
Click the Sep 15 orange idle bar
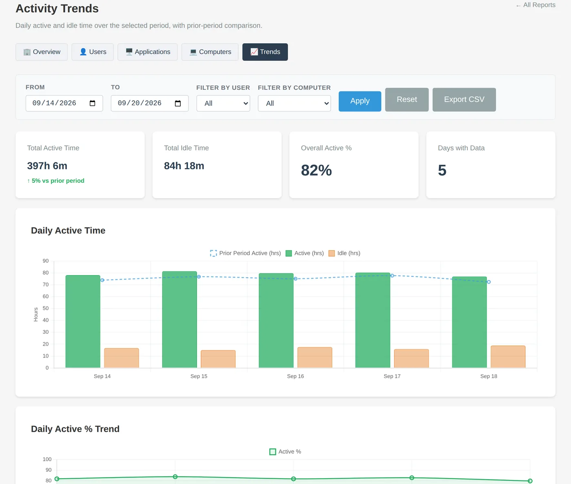(x=218, y=359)
